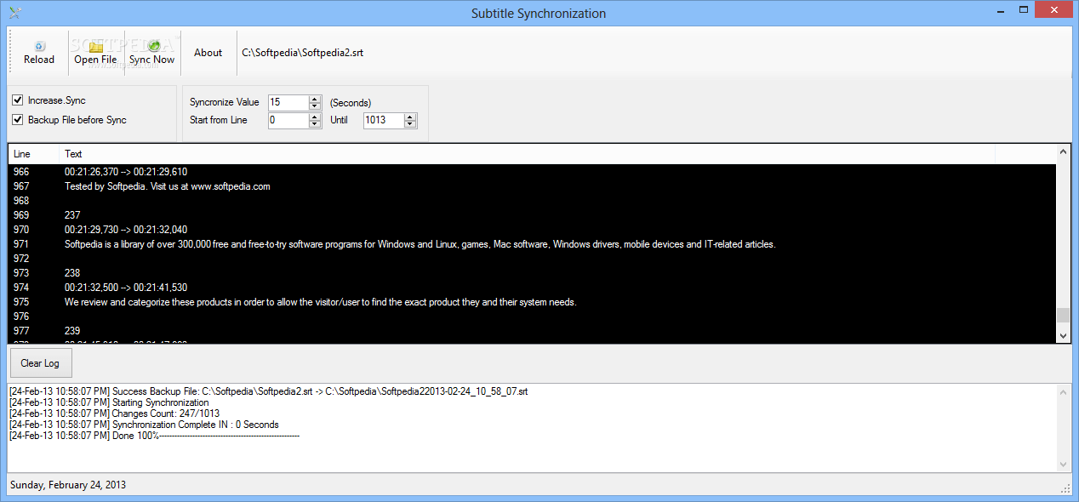Uncheck the Increase.Sync checkbox
The width and height of the screenshot is (1079, 502).
(x=17, y=100)
